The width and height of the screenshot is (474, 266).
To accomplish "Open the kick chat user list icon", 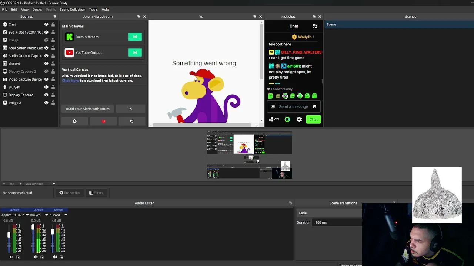I will tap(315, 26).
